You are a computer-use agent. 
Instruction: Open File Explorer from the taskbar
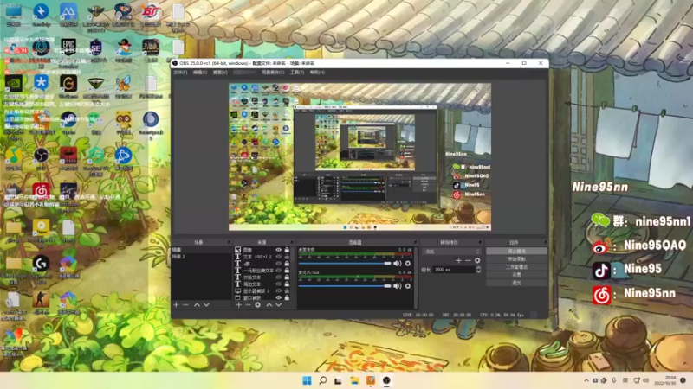[x=354, y=380]
